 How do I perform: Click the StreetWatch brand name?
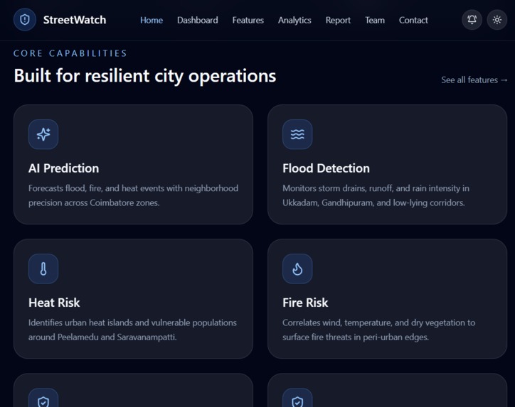pos(75,20)
